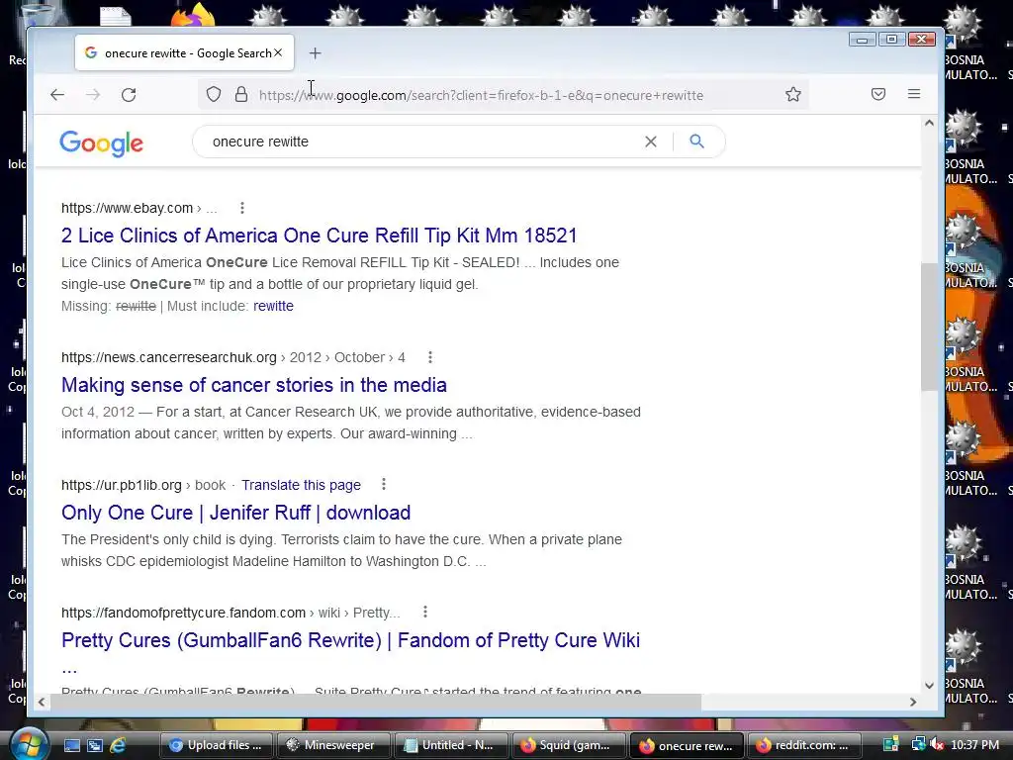
Task: Click the https://ur.pb1lib.org result URL
Action: point(122,485)
